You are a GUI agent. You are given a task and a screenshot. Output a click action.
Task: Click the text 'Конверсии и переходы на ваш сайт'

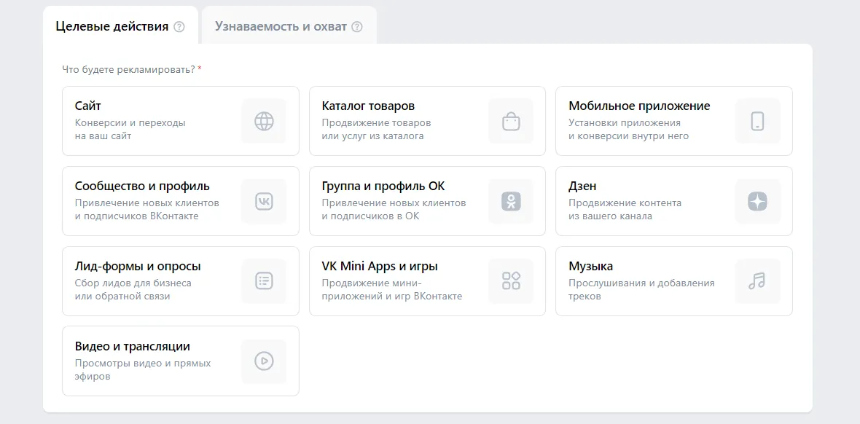pyautogui.click(x=130, y=130)
